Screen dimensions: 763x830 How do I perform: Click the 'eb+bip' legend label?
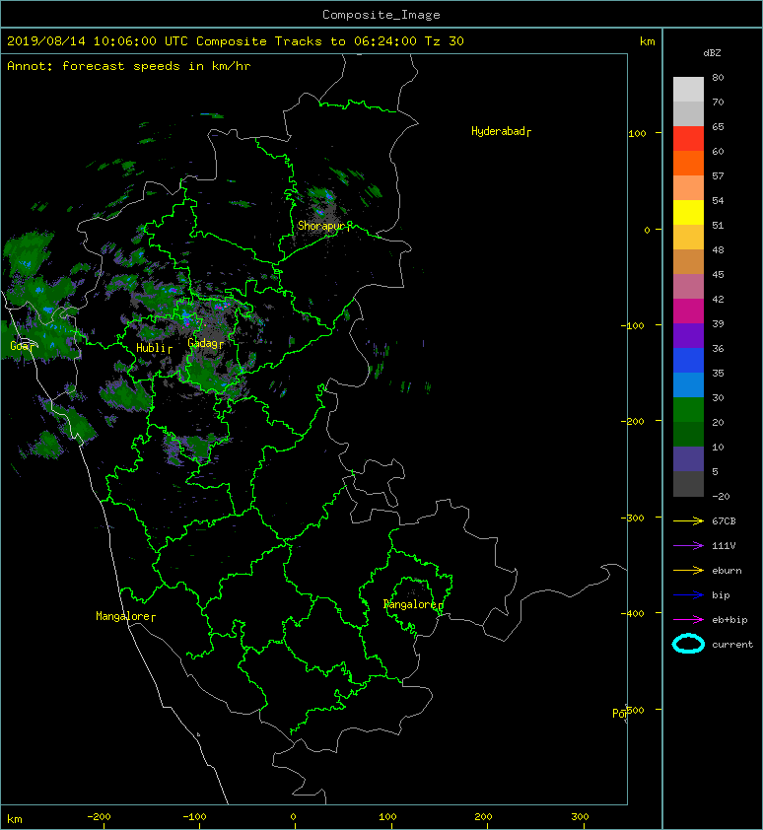pyautogui.click(x=729, y=620)
